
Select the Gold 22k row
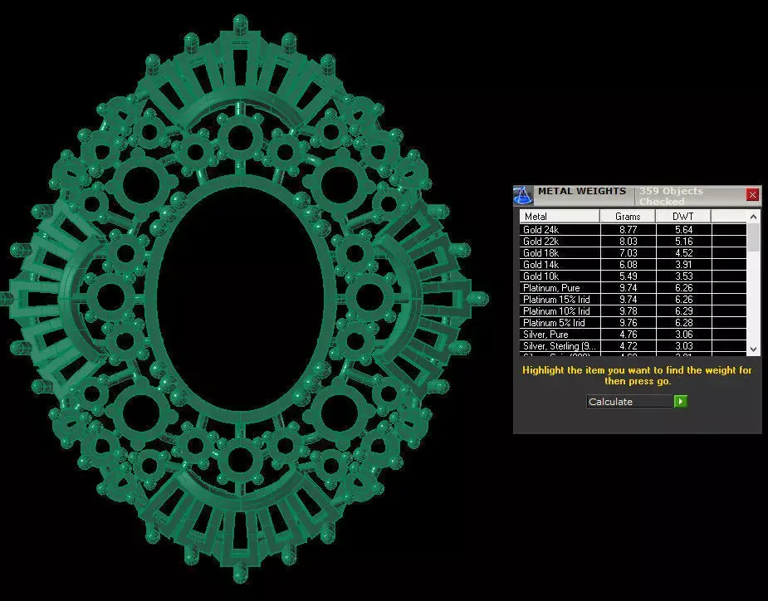633,241
